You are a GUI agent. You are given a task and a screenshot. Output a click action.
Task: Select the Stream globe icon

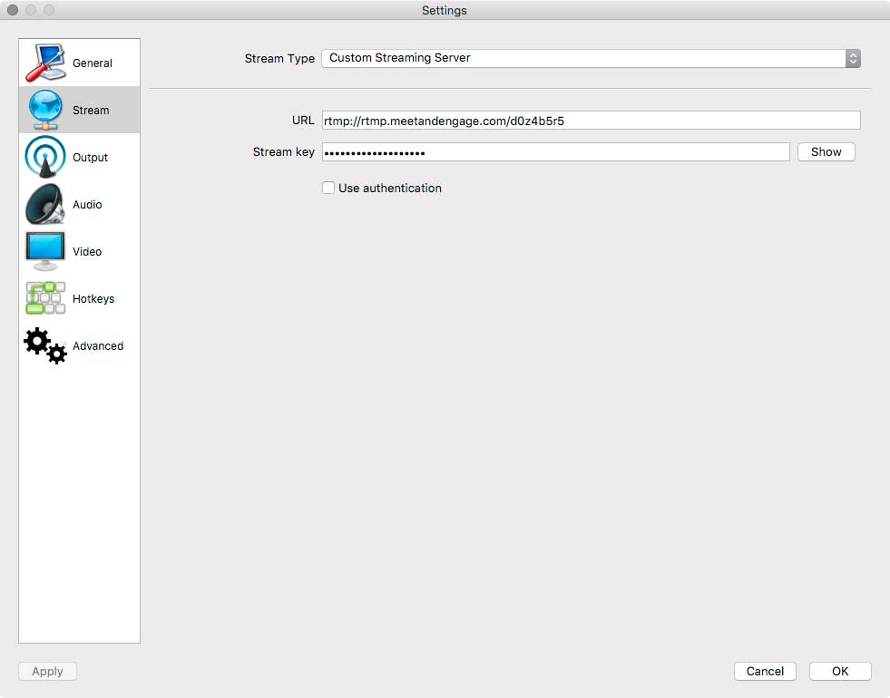45,110
